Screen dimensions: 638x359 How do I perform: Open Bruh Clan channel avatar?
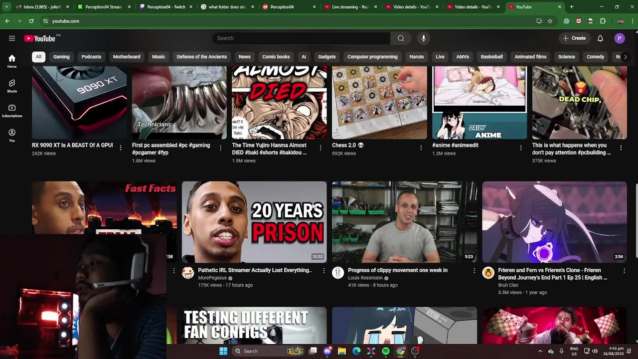pyautogui.click(x=488, y=273)
